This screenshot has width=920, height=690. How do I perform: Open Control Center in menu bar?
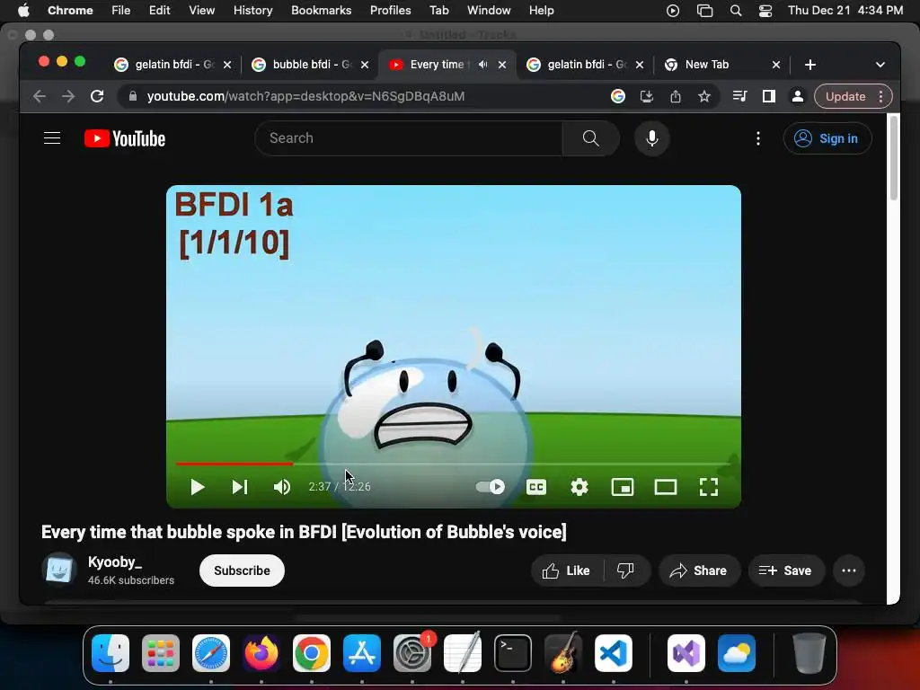765,11
